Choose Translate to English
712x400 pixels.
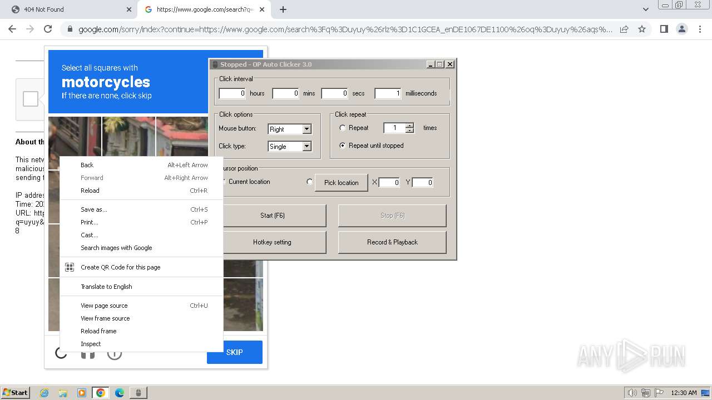point(142,287)
